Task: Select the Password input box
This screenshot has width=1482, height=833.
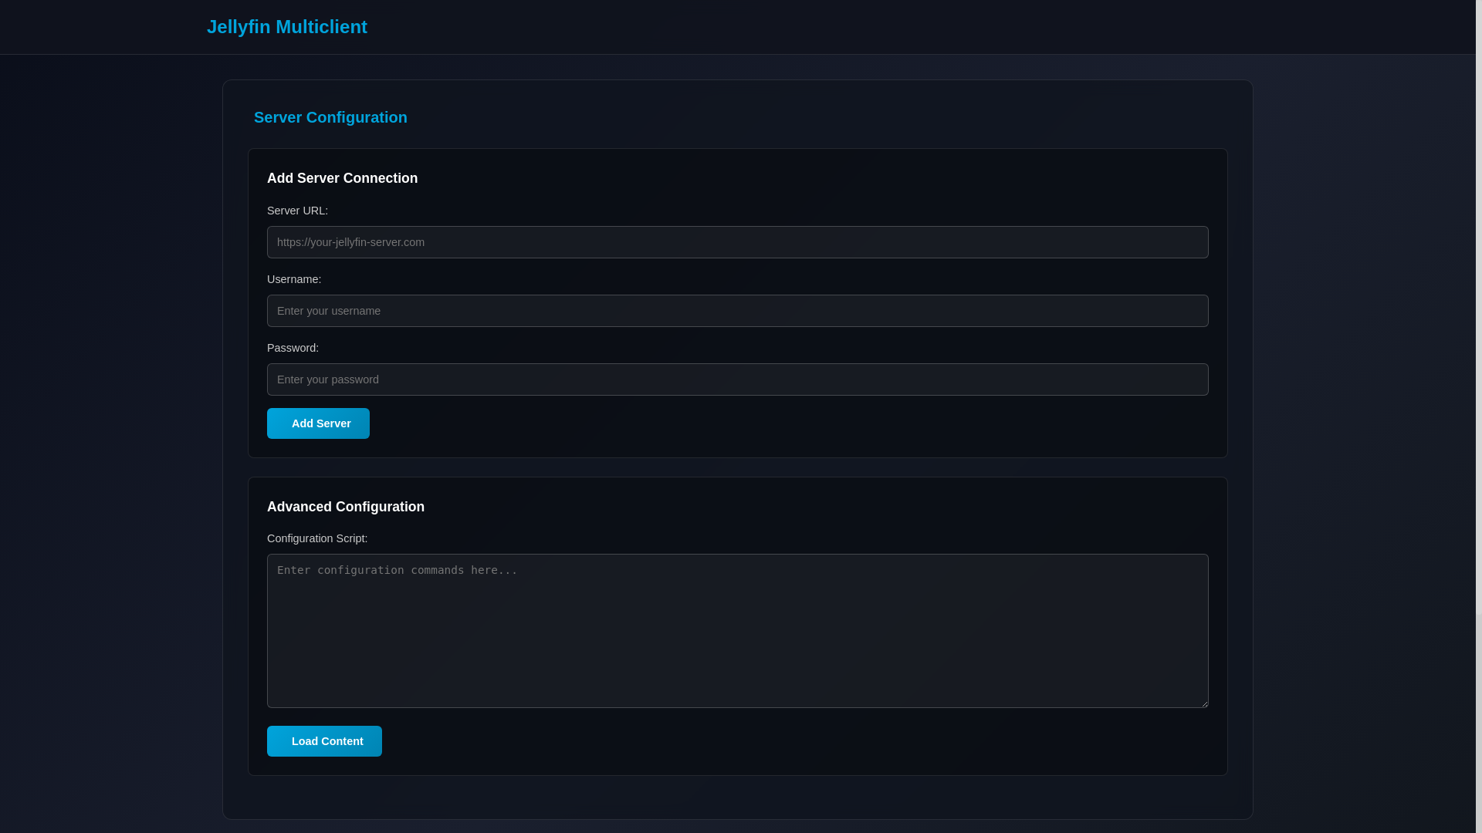Action: 738,379
